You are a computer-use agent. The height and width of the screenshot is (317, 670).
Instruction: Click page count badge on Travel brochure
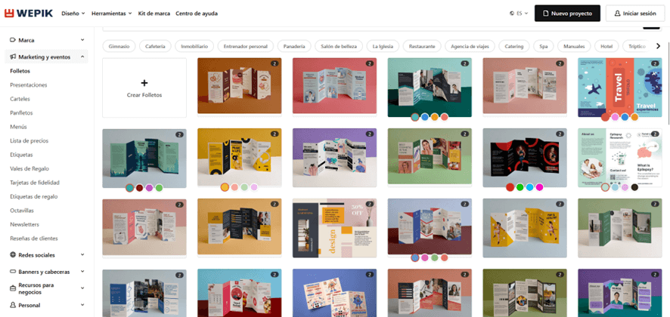[x=655, y=63]
